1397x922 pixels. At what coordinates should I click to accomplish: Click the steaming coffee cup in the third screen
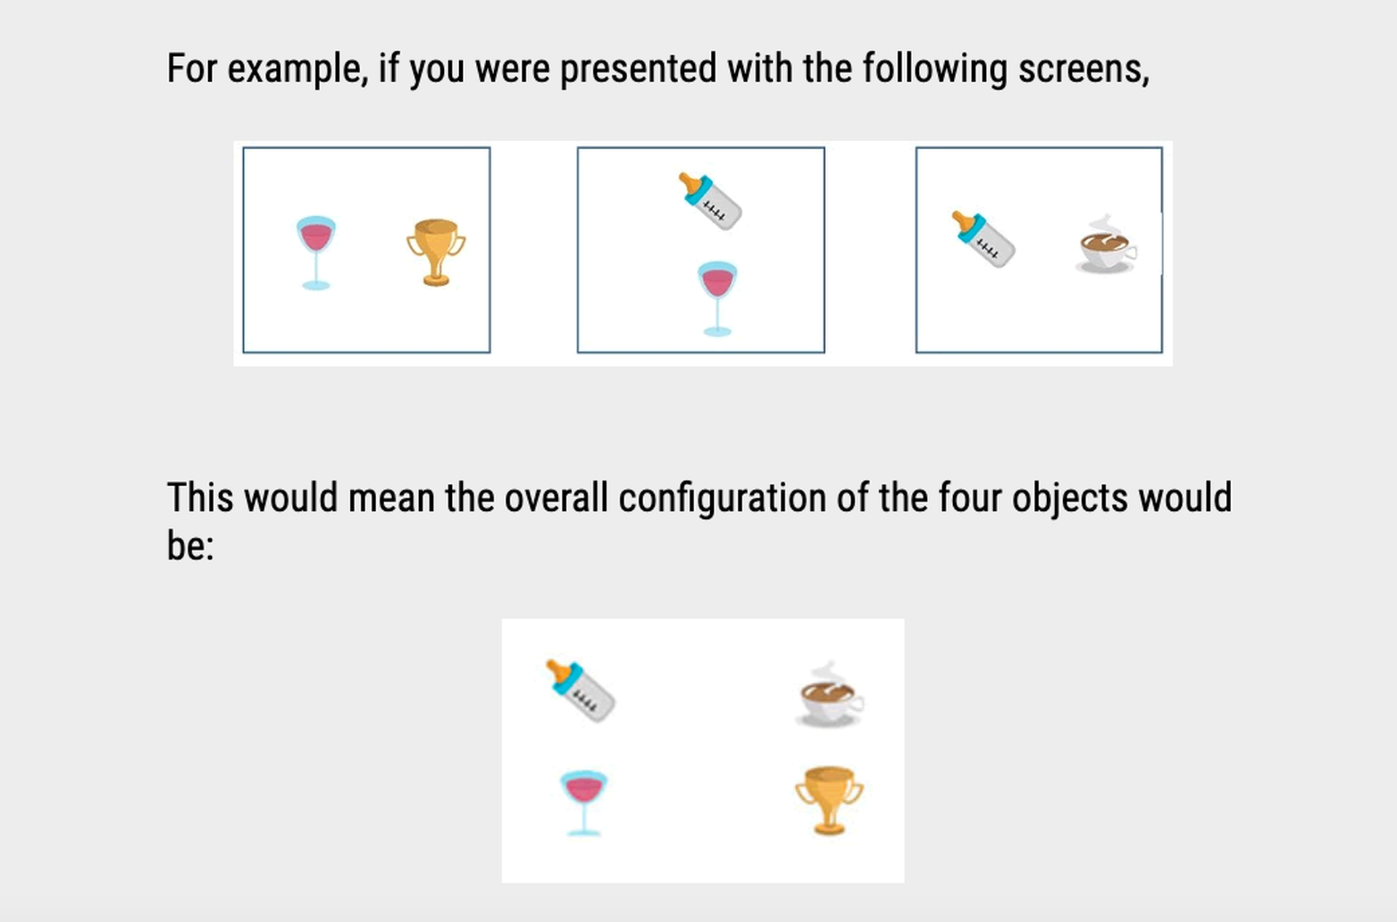(1106, 244)
